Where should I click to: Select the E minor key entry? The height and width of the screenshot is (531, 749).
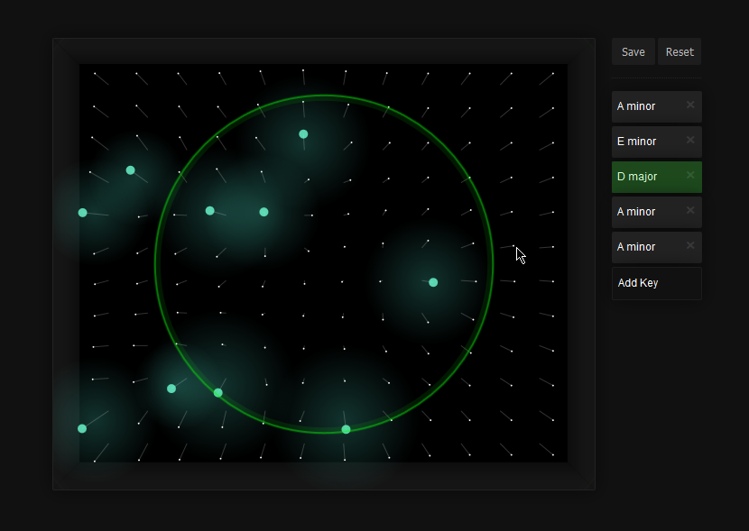656,142
